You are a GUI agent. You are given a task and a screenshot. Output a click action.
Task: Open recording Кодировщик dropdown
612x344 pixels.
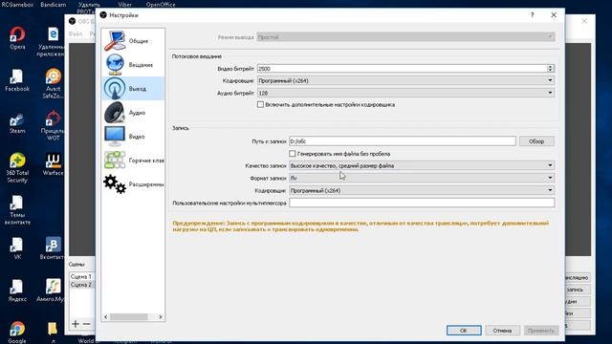[x=422, y=190]
